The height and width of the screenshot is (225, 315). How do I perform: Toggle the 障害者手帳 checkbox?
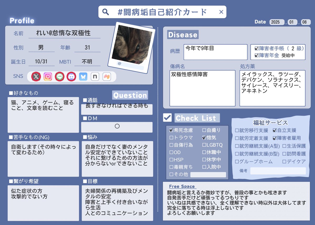[256, 49]
